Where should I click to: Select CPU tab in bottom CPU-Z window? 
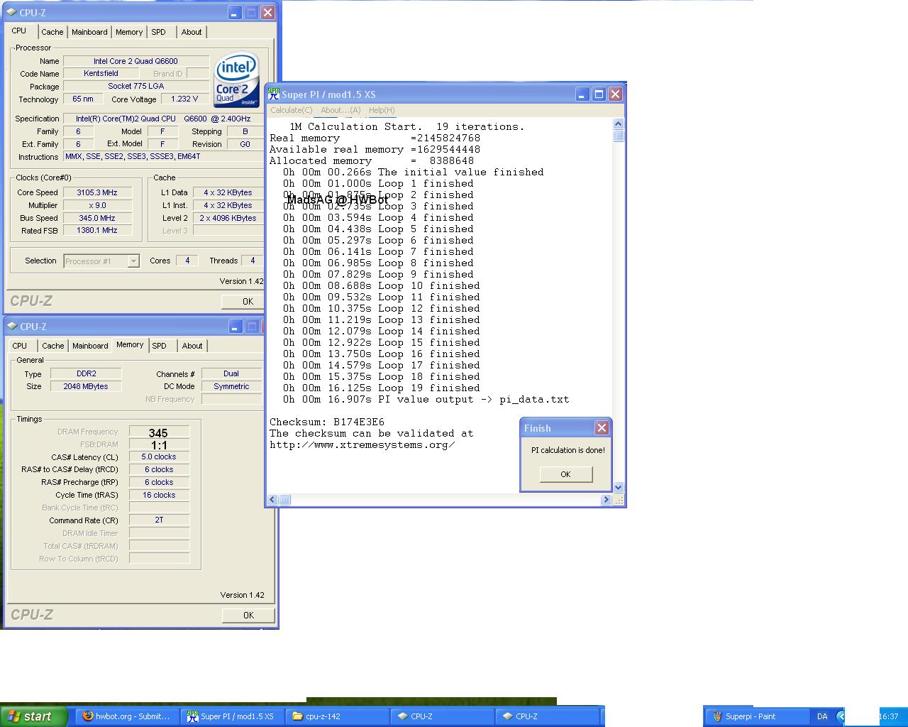click(x=20, y=346)
